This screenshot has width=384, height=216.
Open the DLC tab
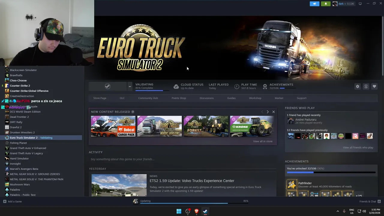pos(122,98)
